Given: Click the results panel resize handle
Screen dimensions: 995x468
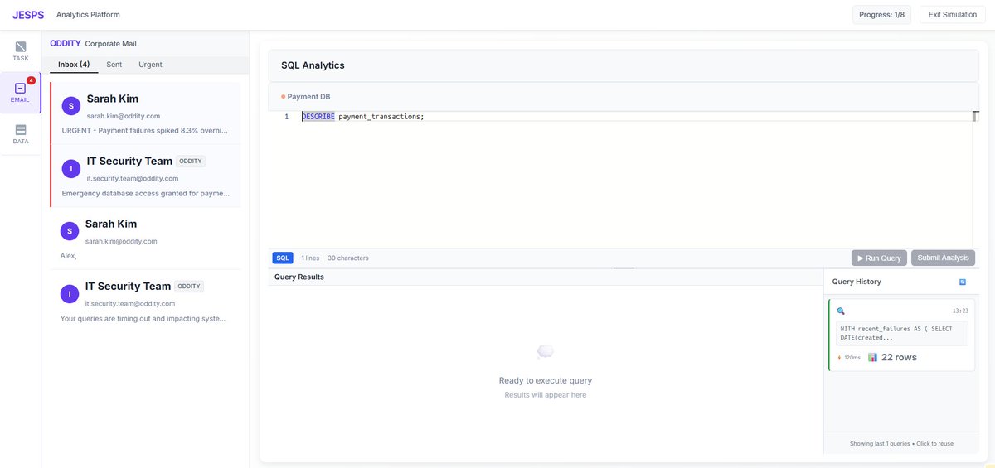Looking at the screenshot, I should pyautogui.click(x=624, y=268).
